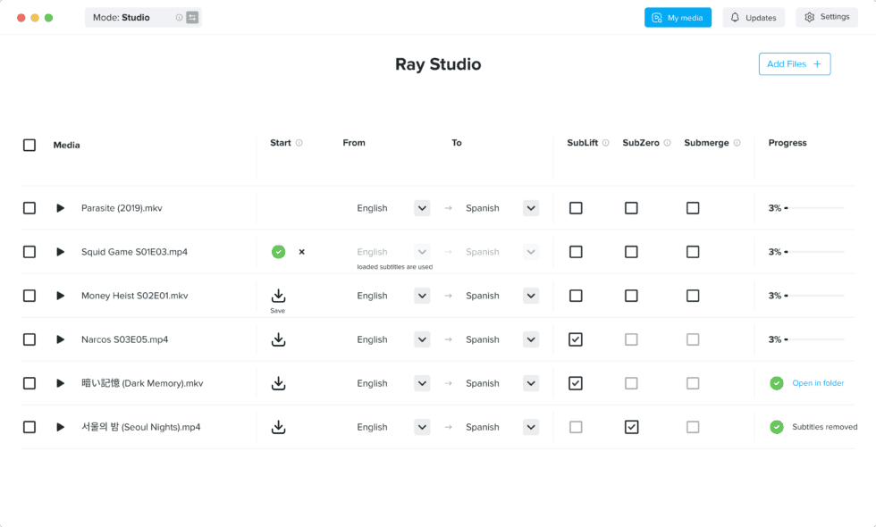876x527 pixels.
Task: Click arrow between English and Spanish for Narcos
Action: (x=448, y=339)
